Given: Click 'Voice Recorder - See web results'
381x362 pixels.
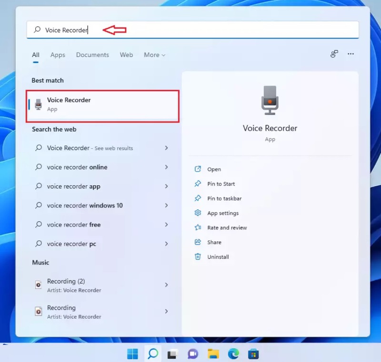Looking at the screenshot, I should tap(90, 148).
